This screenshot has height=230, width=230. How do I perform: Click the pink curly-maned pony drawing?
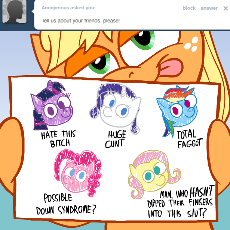tap(78, 172)
